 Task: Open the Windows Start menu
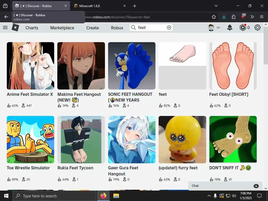point(6,196)
